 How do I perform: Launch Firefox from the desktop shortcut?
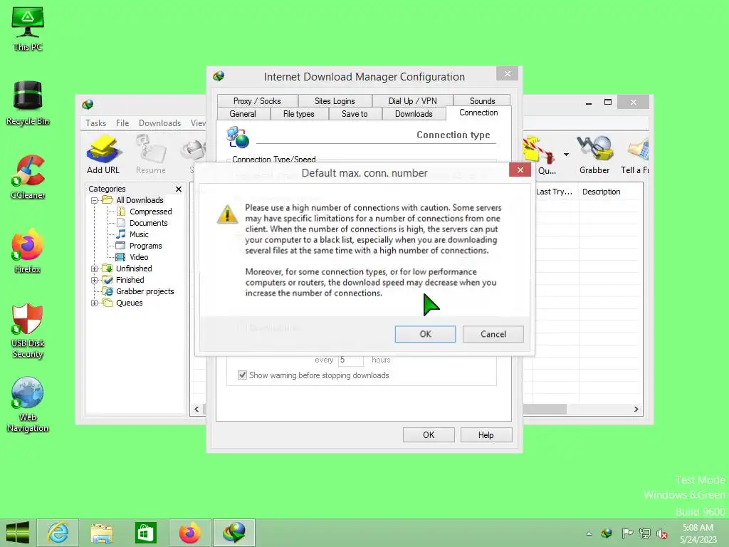(28, 251)
